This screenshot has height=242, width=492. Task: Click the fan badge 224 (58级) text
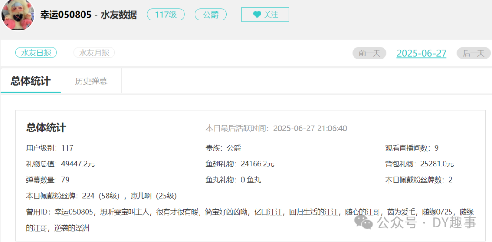pos(101,196)
